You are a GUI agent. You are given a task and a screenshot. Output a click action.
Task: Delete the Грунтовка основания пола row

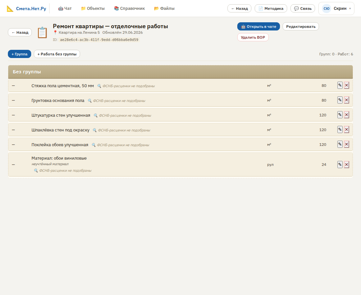347,100
